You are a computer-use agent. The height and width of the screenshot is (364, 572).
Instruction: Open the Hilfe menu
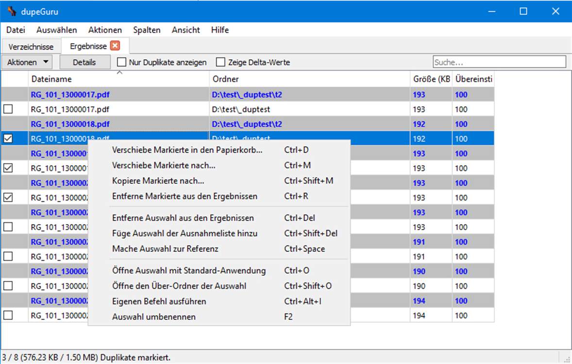pos(220,30)
